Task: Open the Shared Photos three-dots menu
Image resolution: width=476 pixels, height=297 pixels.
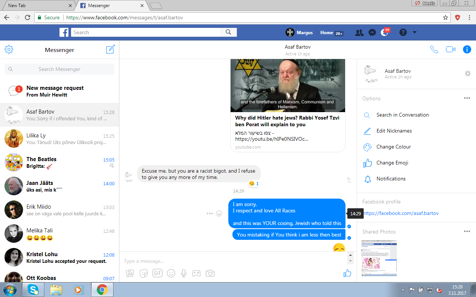Action: click(467, 232)
